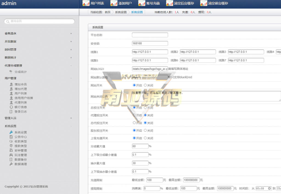Click the 网站LOGO path field
Viewport: 281px width, 194px height.
coord(150,69)
